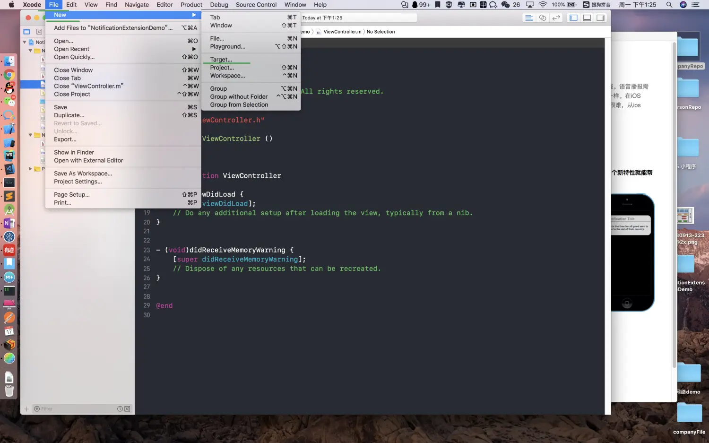
Task: Toggle the debug area visibility
Action: point(587,18)
